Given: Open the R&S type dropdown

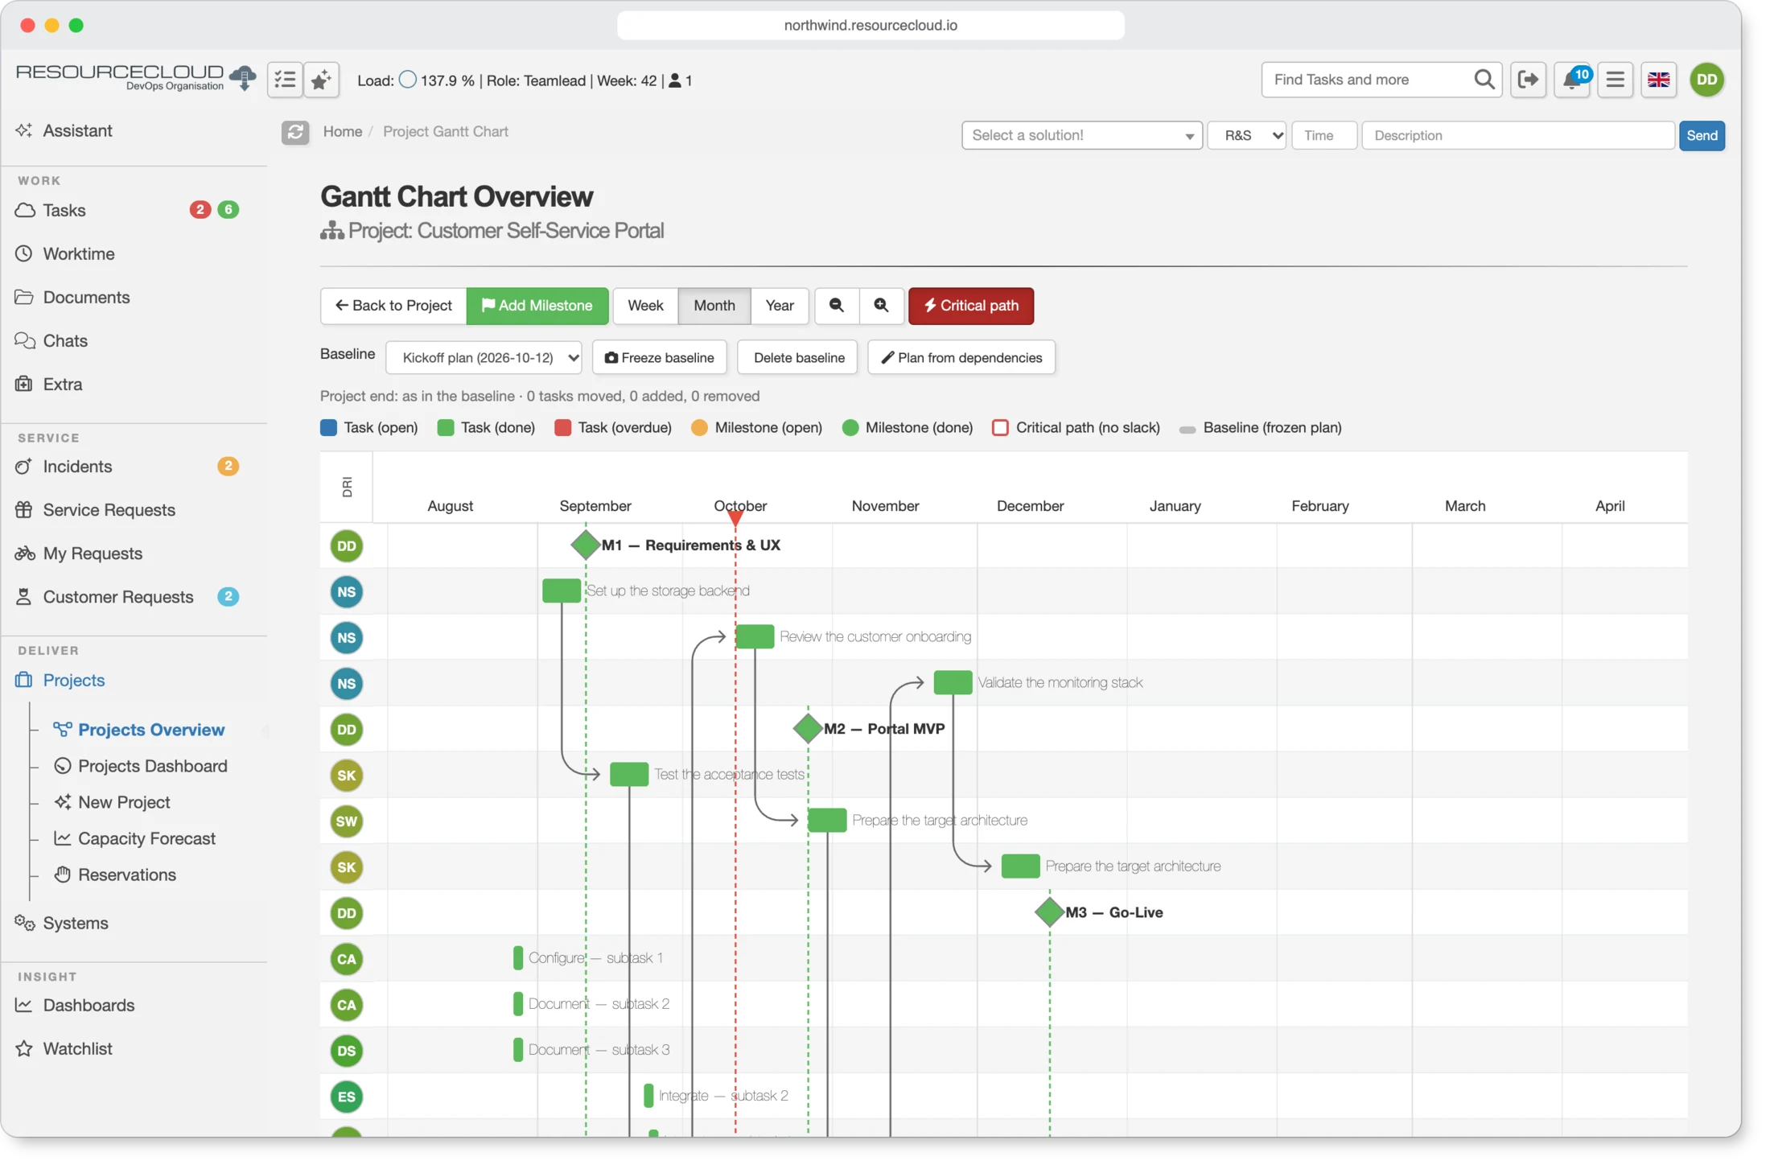Looking at the screenshot, I should tap(1247, 135).
